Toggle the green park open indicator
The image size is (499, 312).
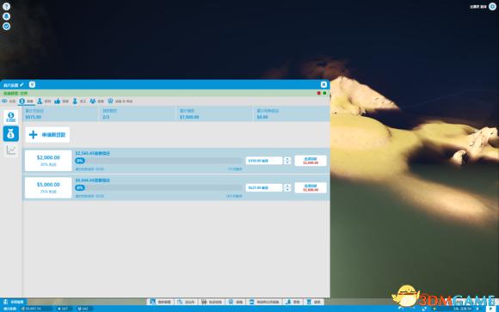(x=324, y=93)
